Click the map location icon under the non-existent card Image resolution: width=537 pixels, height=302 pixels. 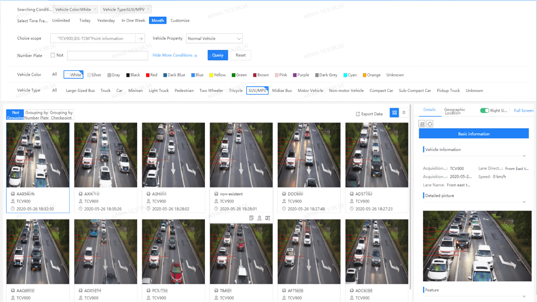pos(260,218)
